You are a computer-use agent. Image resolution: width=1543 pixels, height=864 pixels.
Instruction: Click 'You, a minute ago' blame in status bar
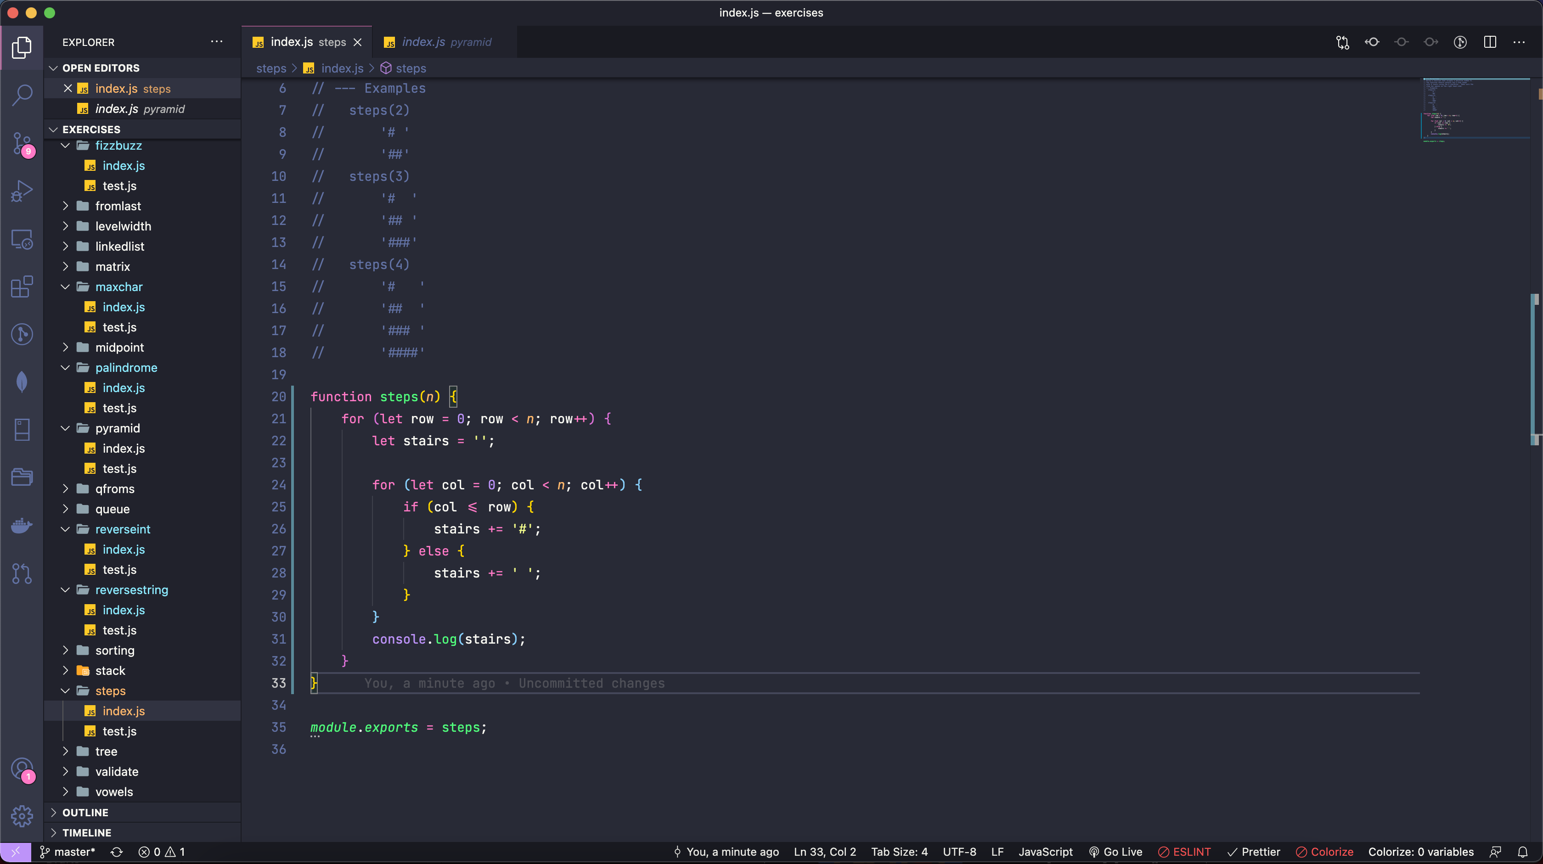pyautogui.click(x=726, y=852)
